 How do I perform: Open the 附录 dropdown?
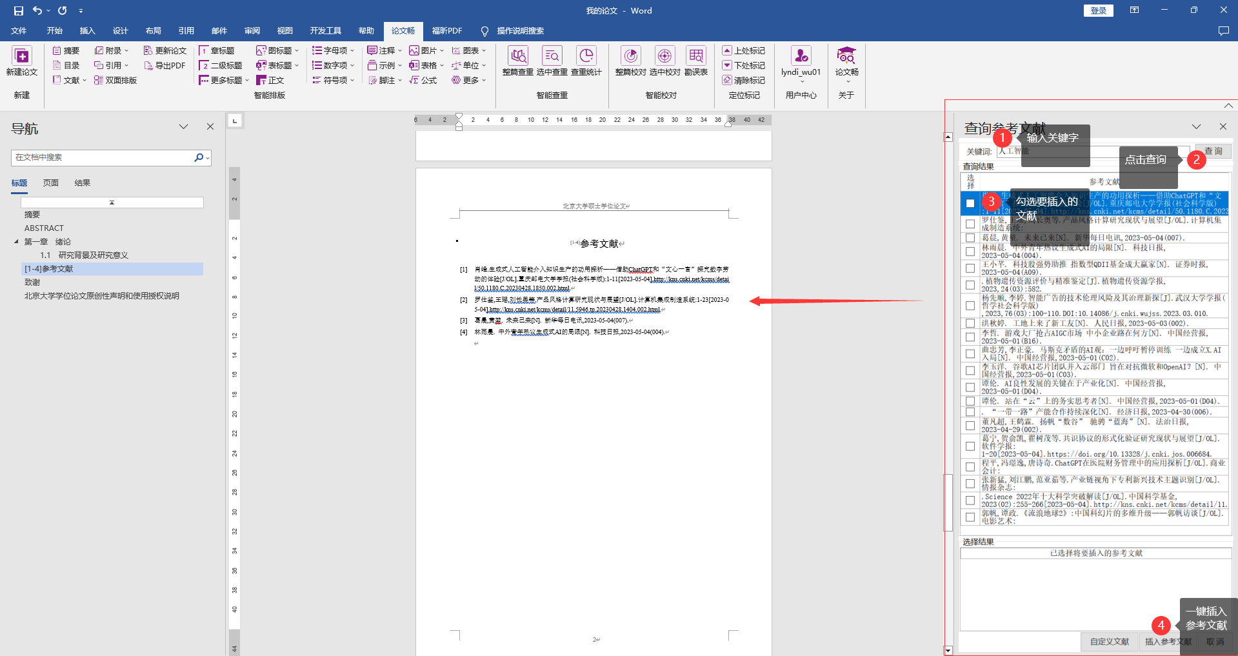112,50
